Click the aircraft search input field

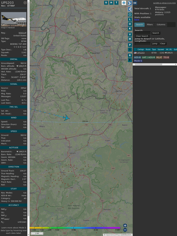(x=143, y=33)
